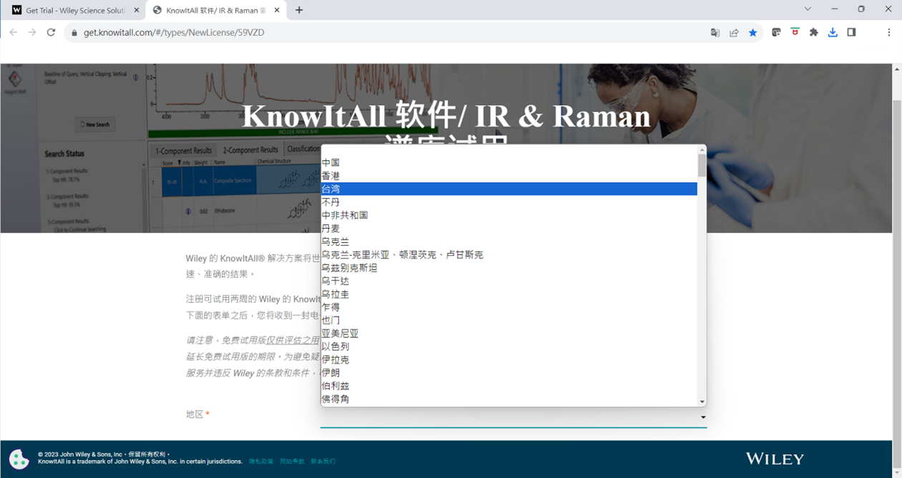This screenshot has width=902, height=478.
Task: Select 香港 in the dropdown list
Action: point(509,176)
